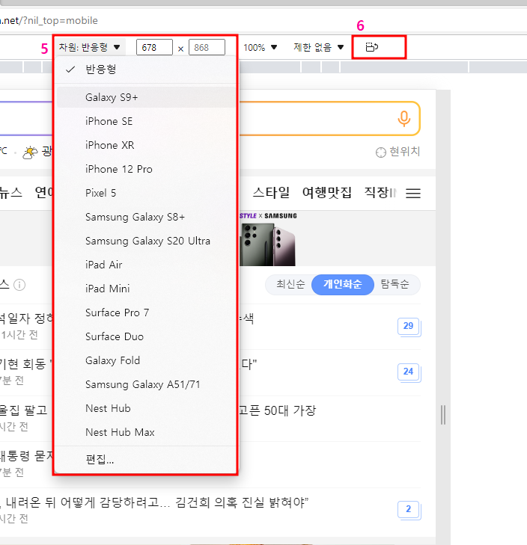Select iPad Air device
Screen dimensions: 527x545
click(x=145, y=265)
